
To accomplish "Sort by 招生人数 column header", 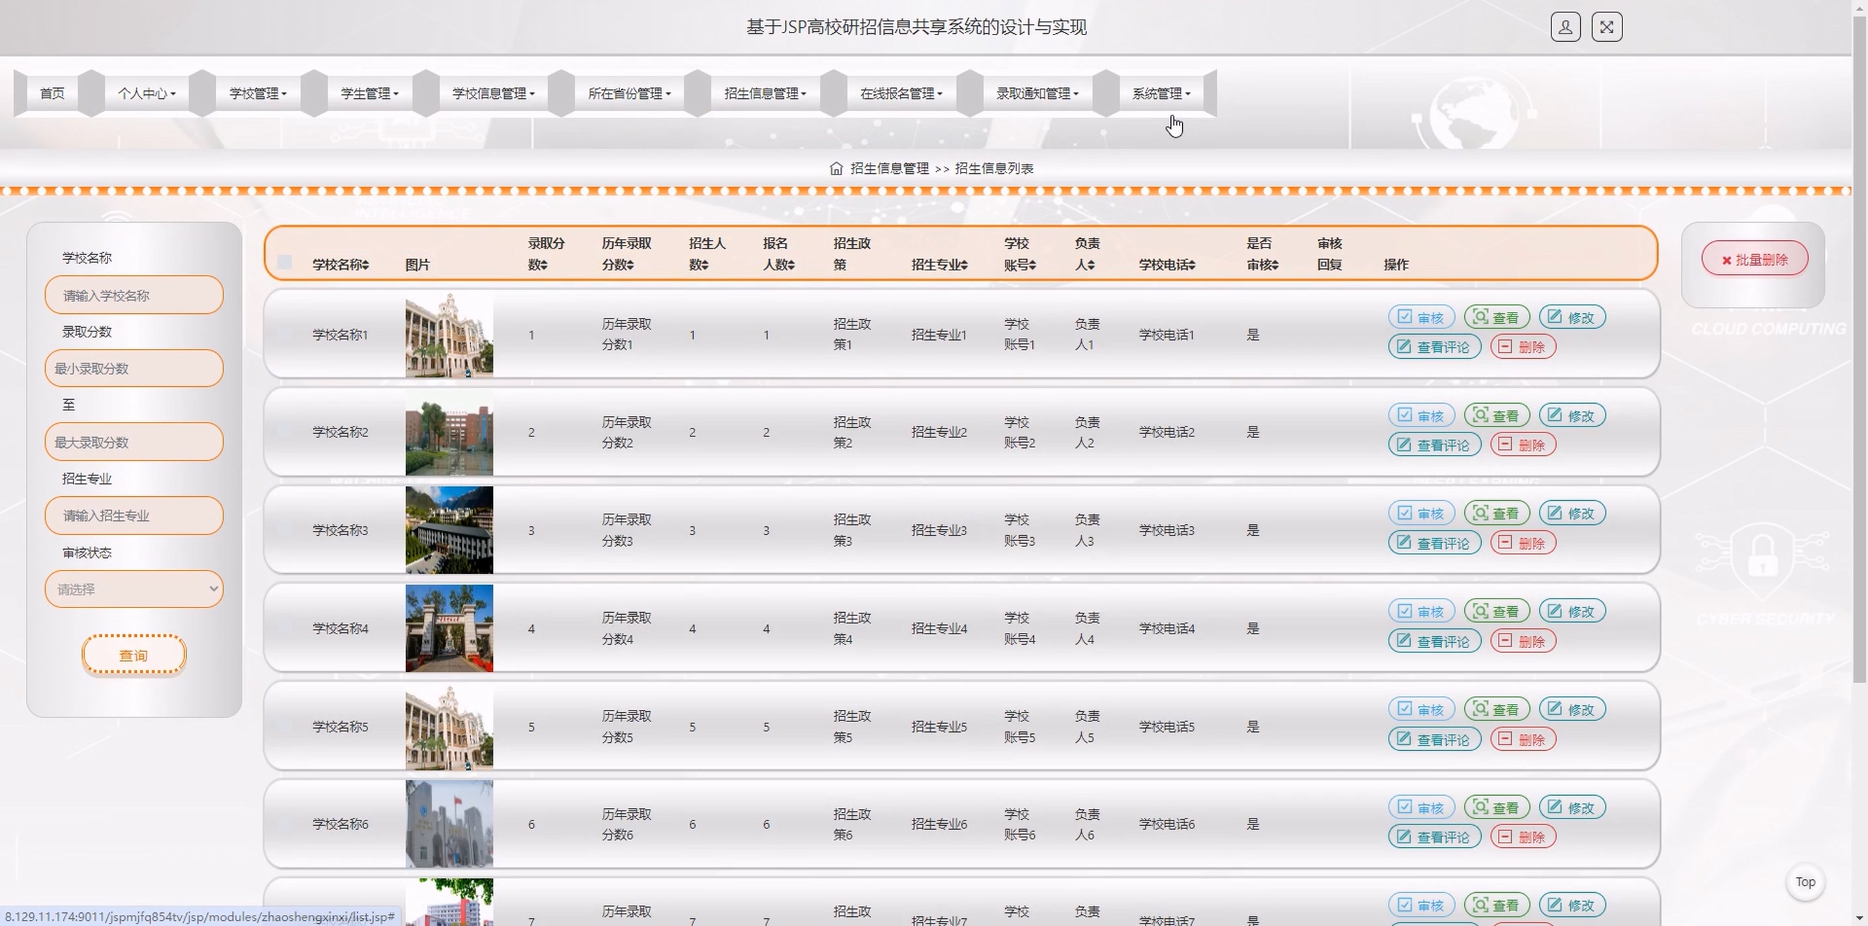I will pyautogui.click(x=707, y=254).
